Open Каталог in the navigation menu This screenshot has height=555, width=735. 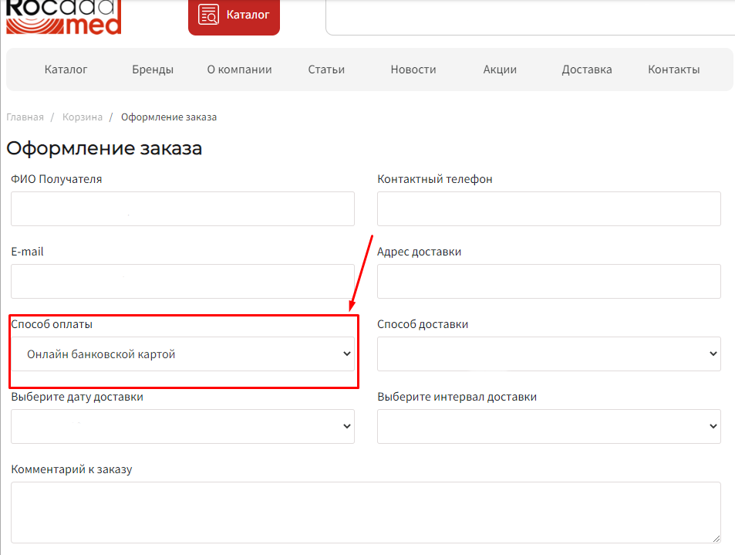(66, 69)
